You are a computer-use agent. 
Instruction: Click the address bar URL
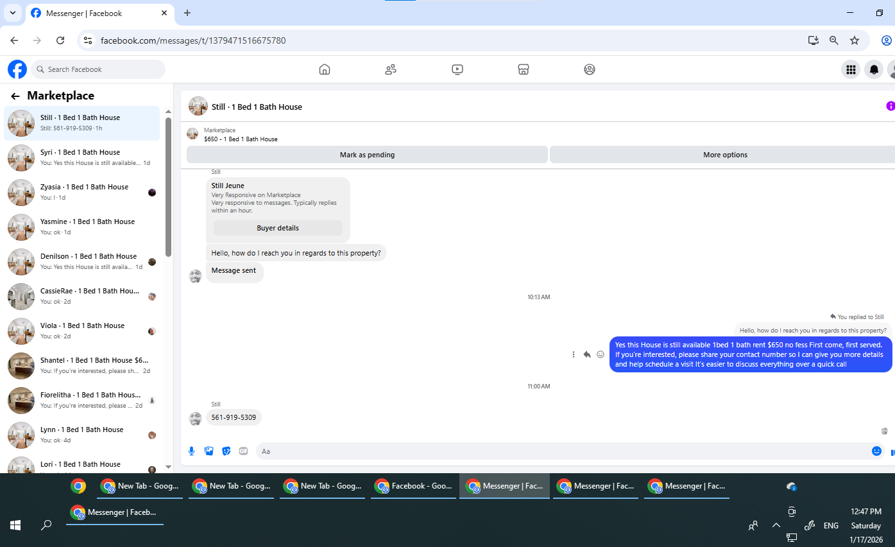pyautogui.click(x=193, y=40)
